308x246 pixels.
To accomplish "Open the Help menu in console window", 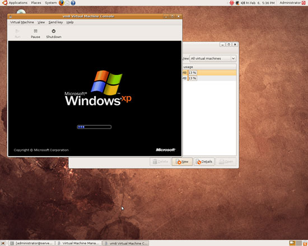I will (70, 22).
